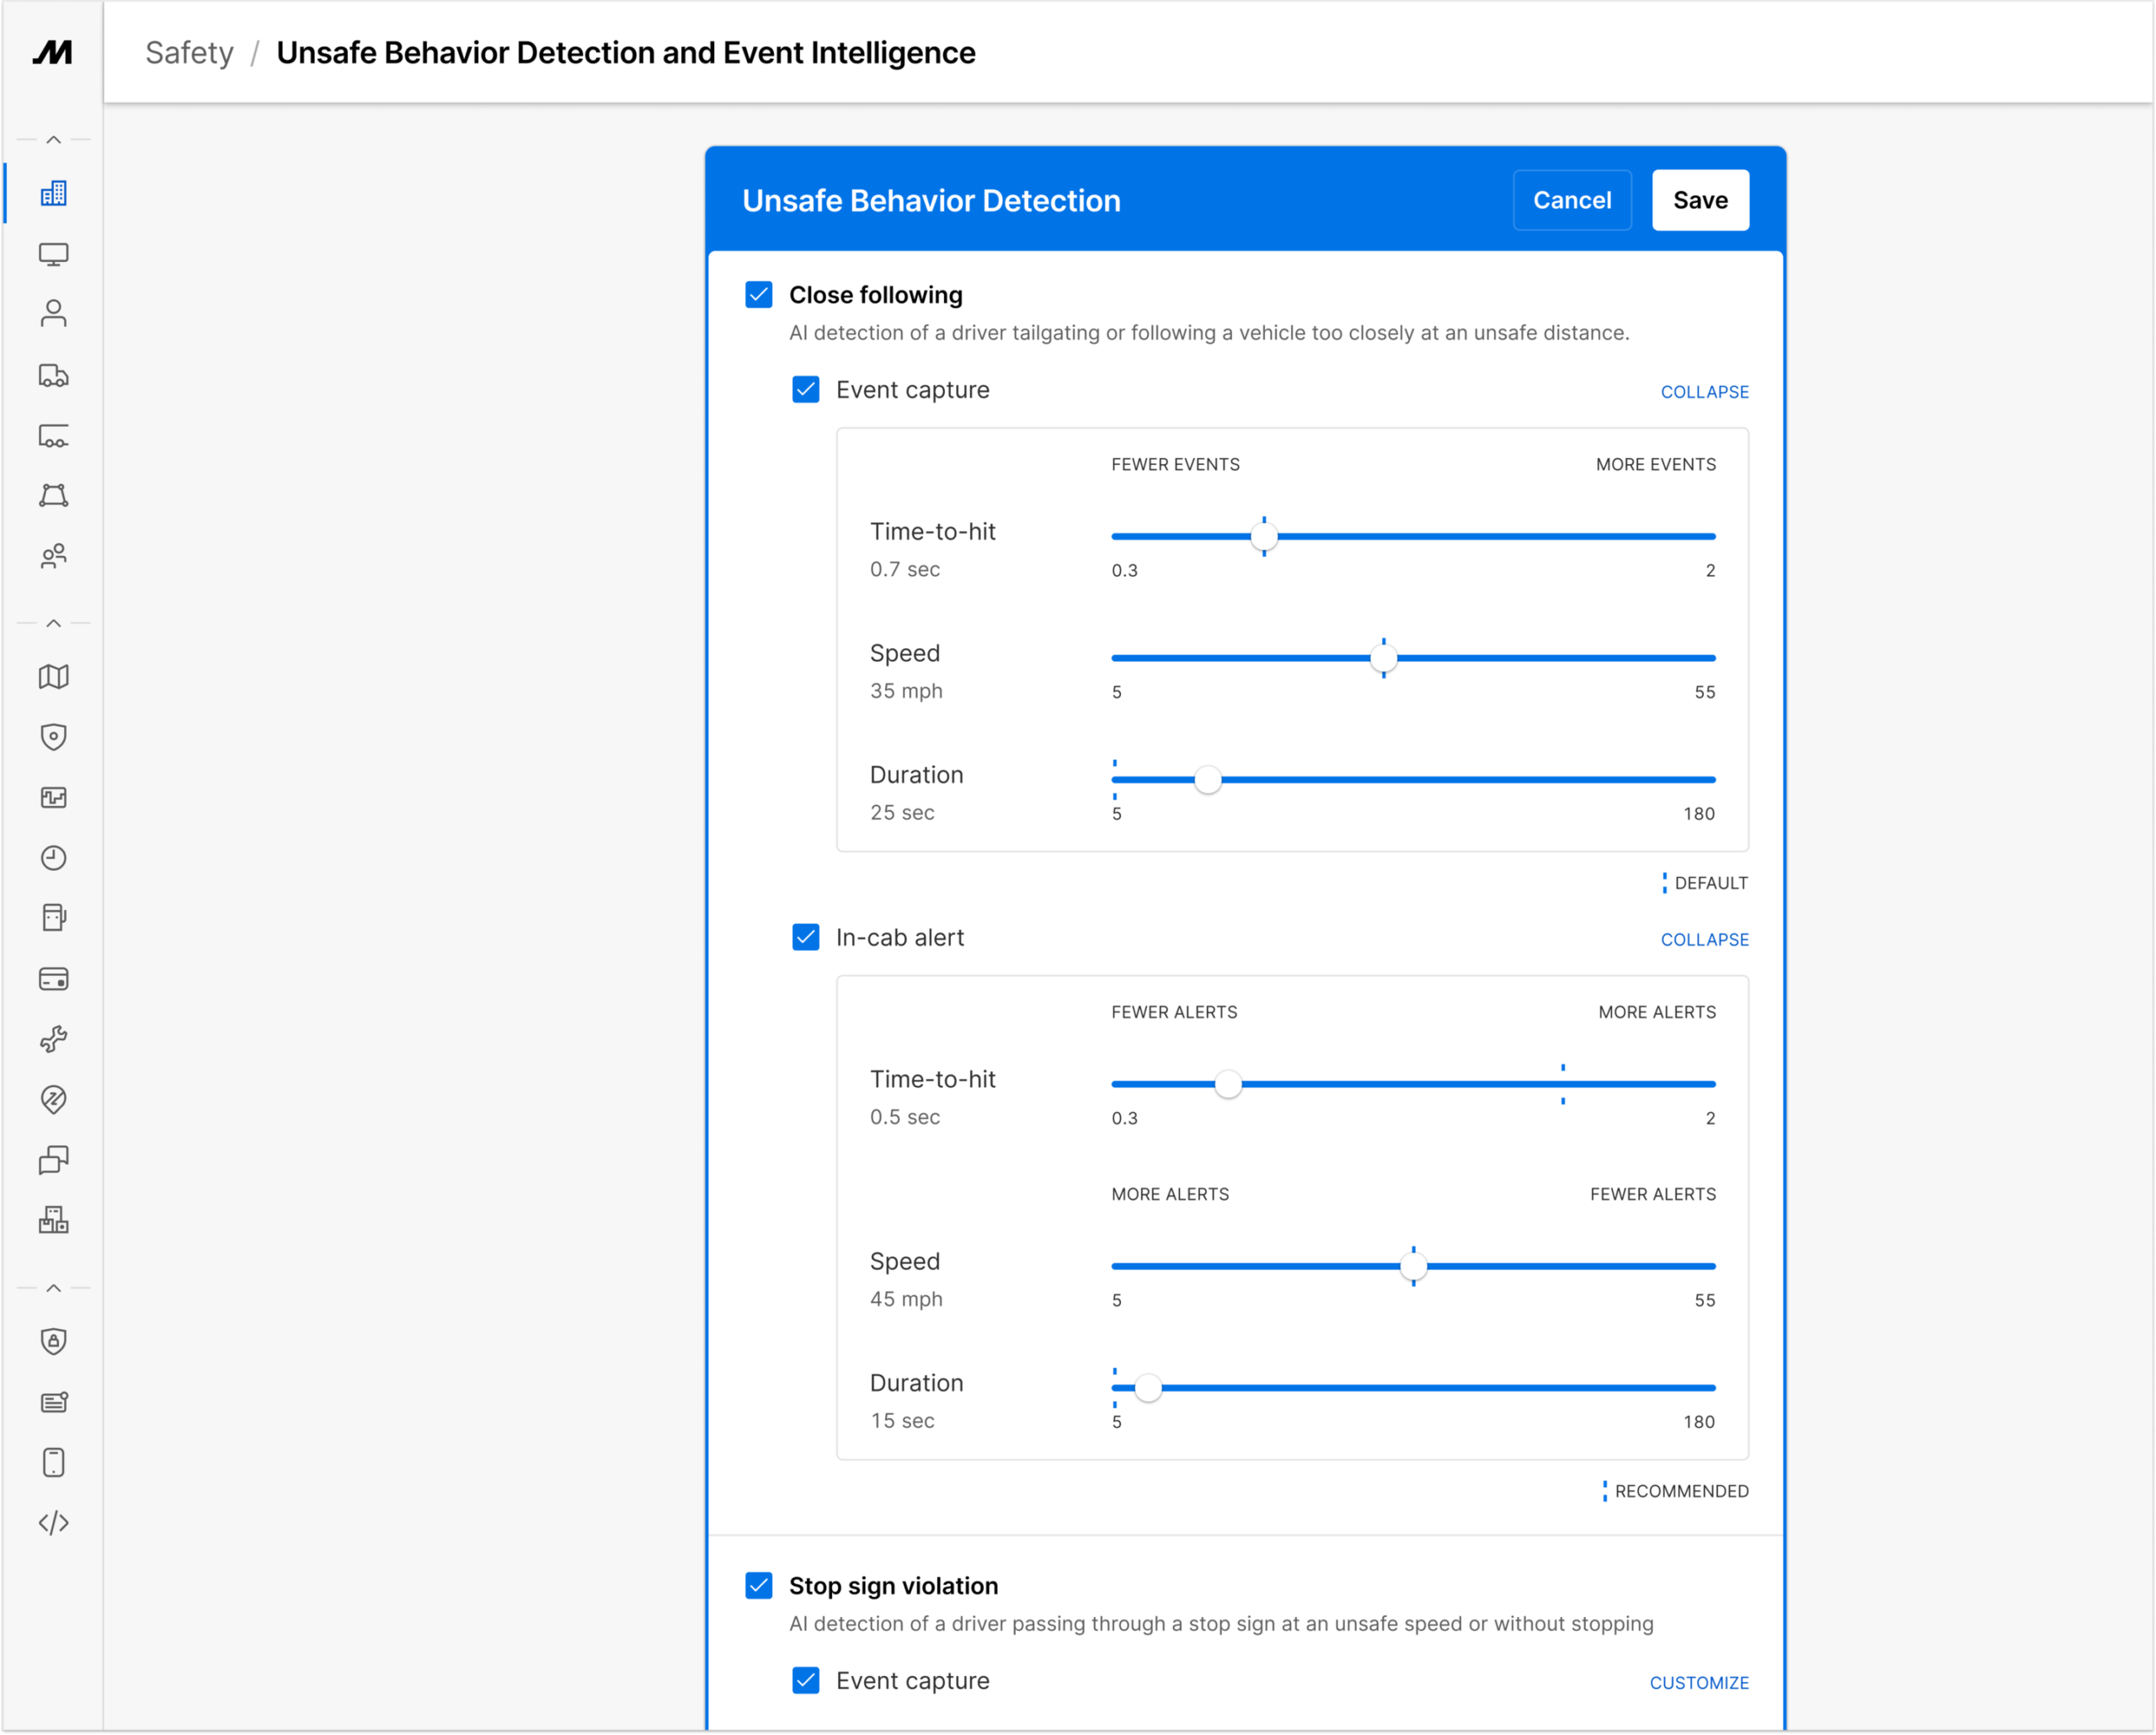Image resolution: width=2156 pixels, height=1735 pixels.
Task: Click the Cancel button
Action: pyautogui.click(x=1571, y=200)
